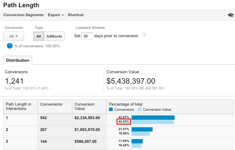Select the Distribution tab
235x150 pixels.
[x=18, y=60]
